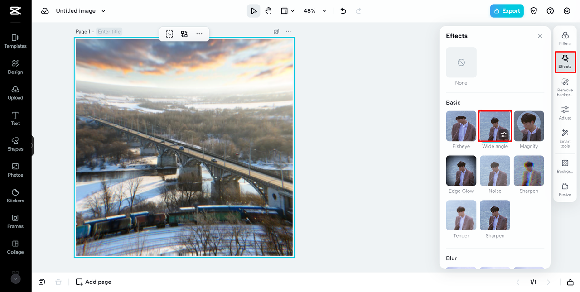
Task: Apply the Noise effect
Action: 495,171
